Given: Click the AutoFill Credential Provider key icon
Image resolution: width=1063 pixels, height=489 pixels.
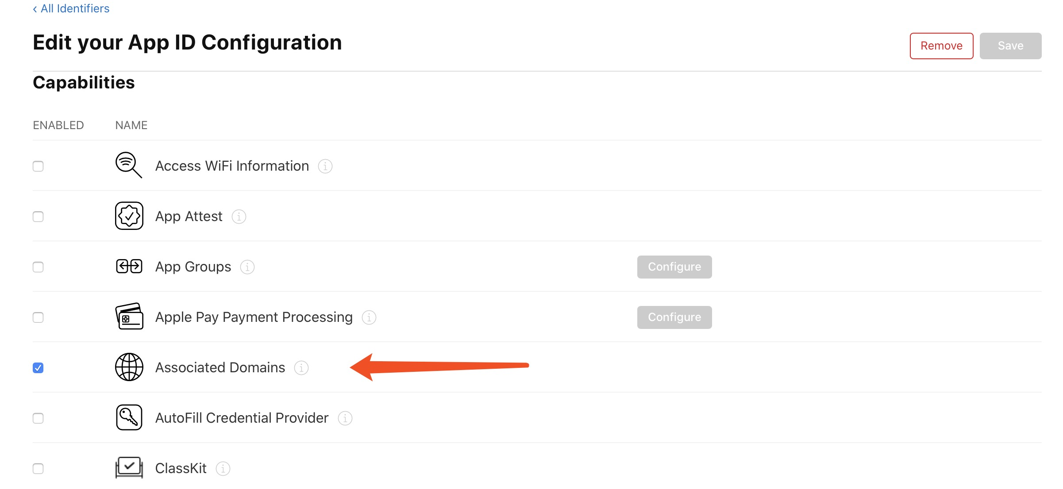Looking at the screenshot, I should (129, 417).
